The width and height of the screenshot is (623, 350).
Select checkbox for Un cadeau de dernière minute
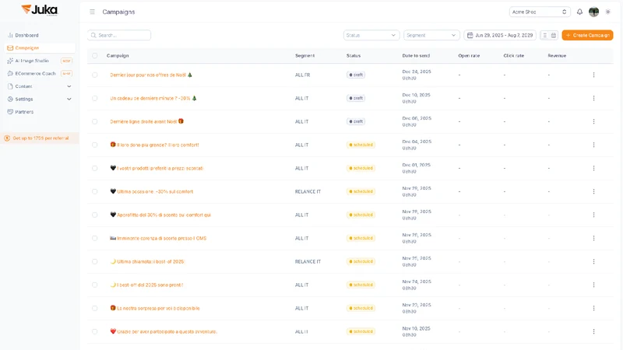[x=94, y=98]
